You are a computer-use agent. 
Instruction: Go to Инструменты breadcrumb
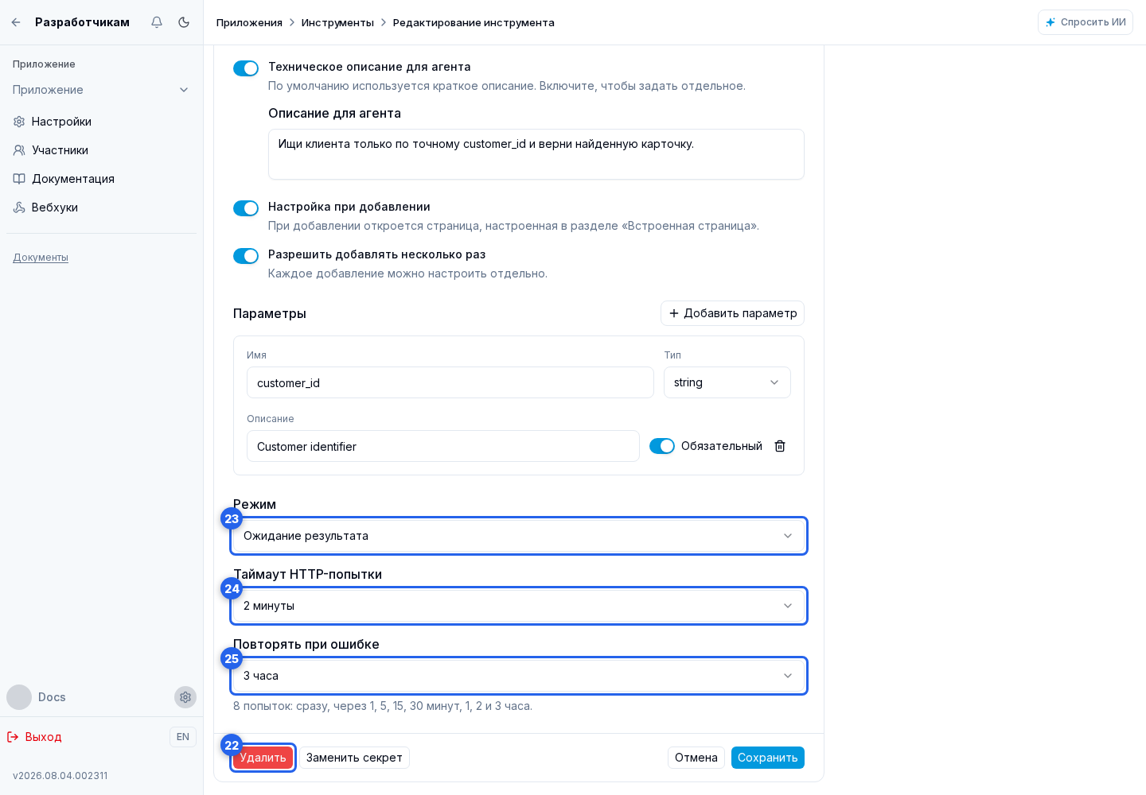[x=337, y=22]
